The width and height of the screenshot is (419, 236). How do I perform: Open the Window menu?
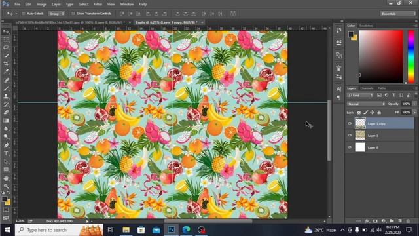tap(127, 5)
